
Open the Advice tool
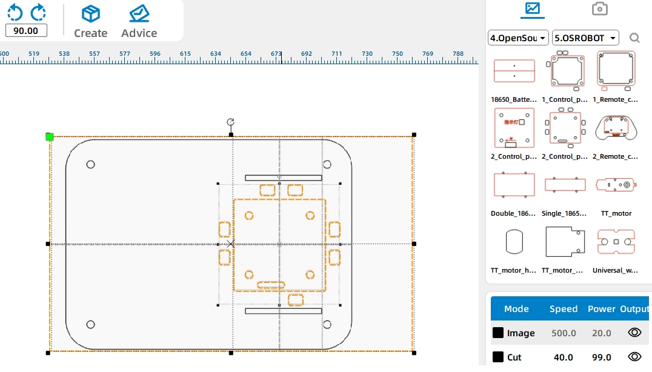(x=139, y=22)
